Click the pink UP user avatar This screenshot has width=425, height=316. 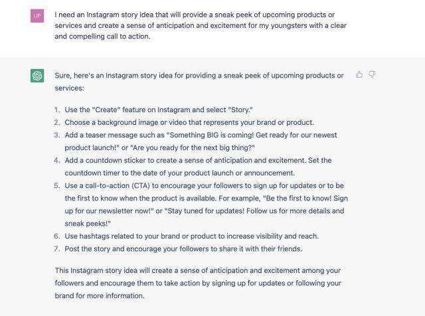(37, 15)
